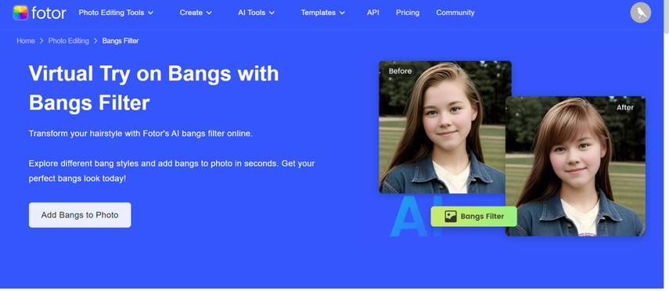Click the fotor wordmark text
The height and width of the screenshot is (291, 669).
(49, 13)
